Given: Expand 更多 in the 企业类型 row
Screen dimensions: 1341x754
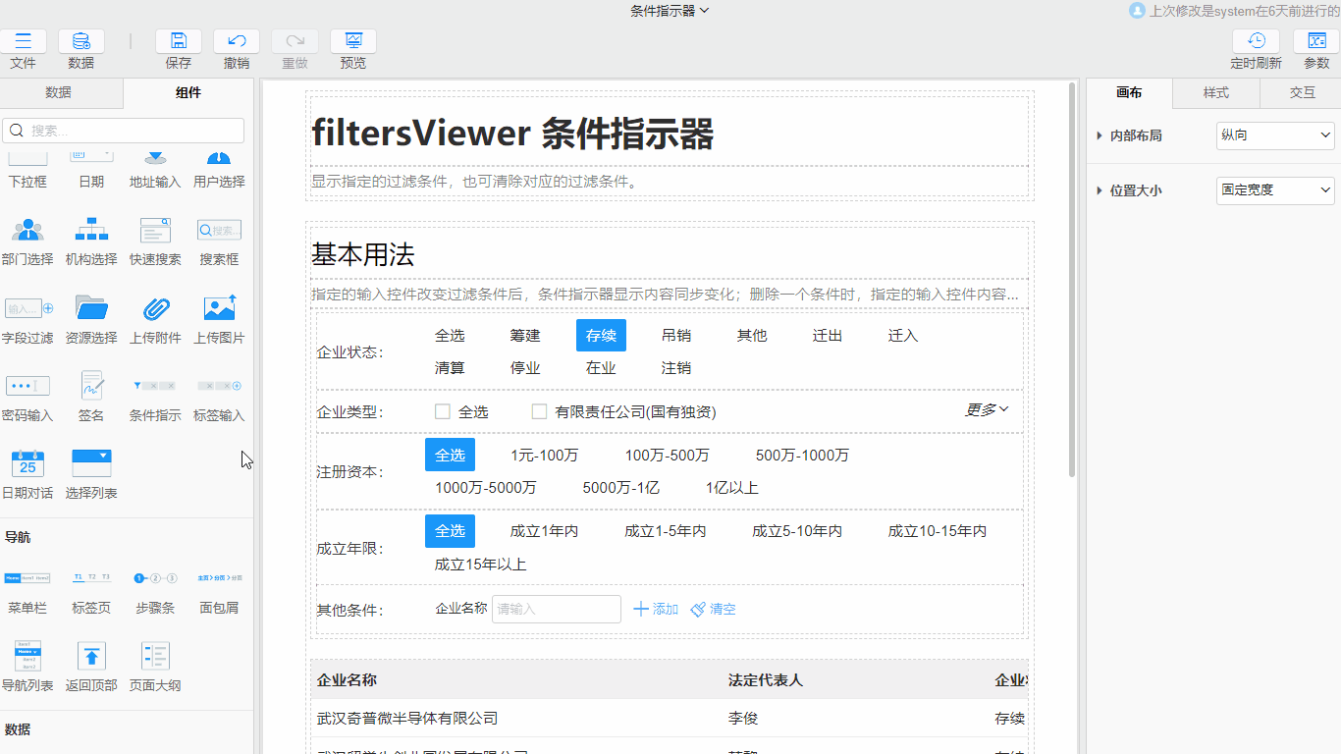Looking at the screenshot, I should tap(987, 410).
